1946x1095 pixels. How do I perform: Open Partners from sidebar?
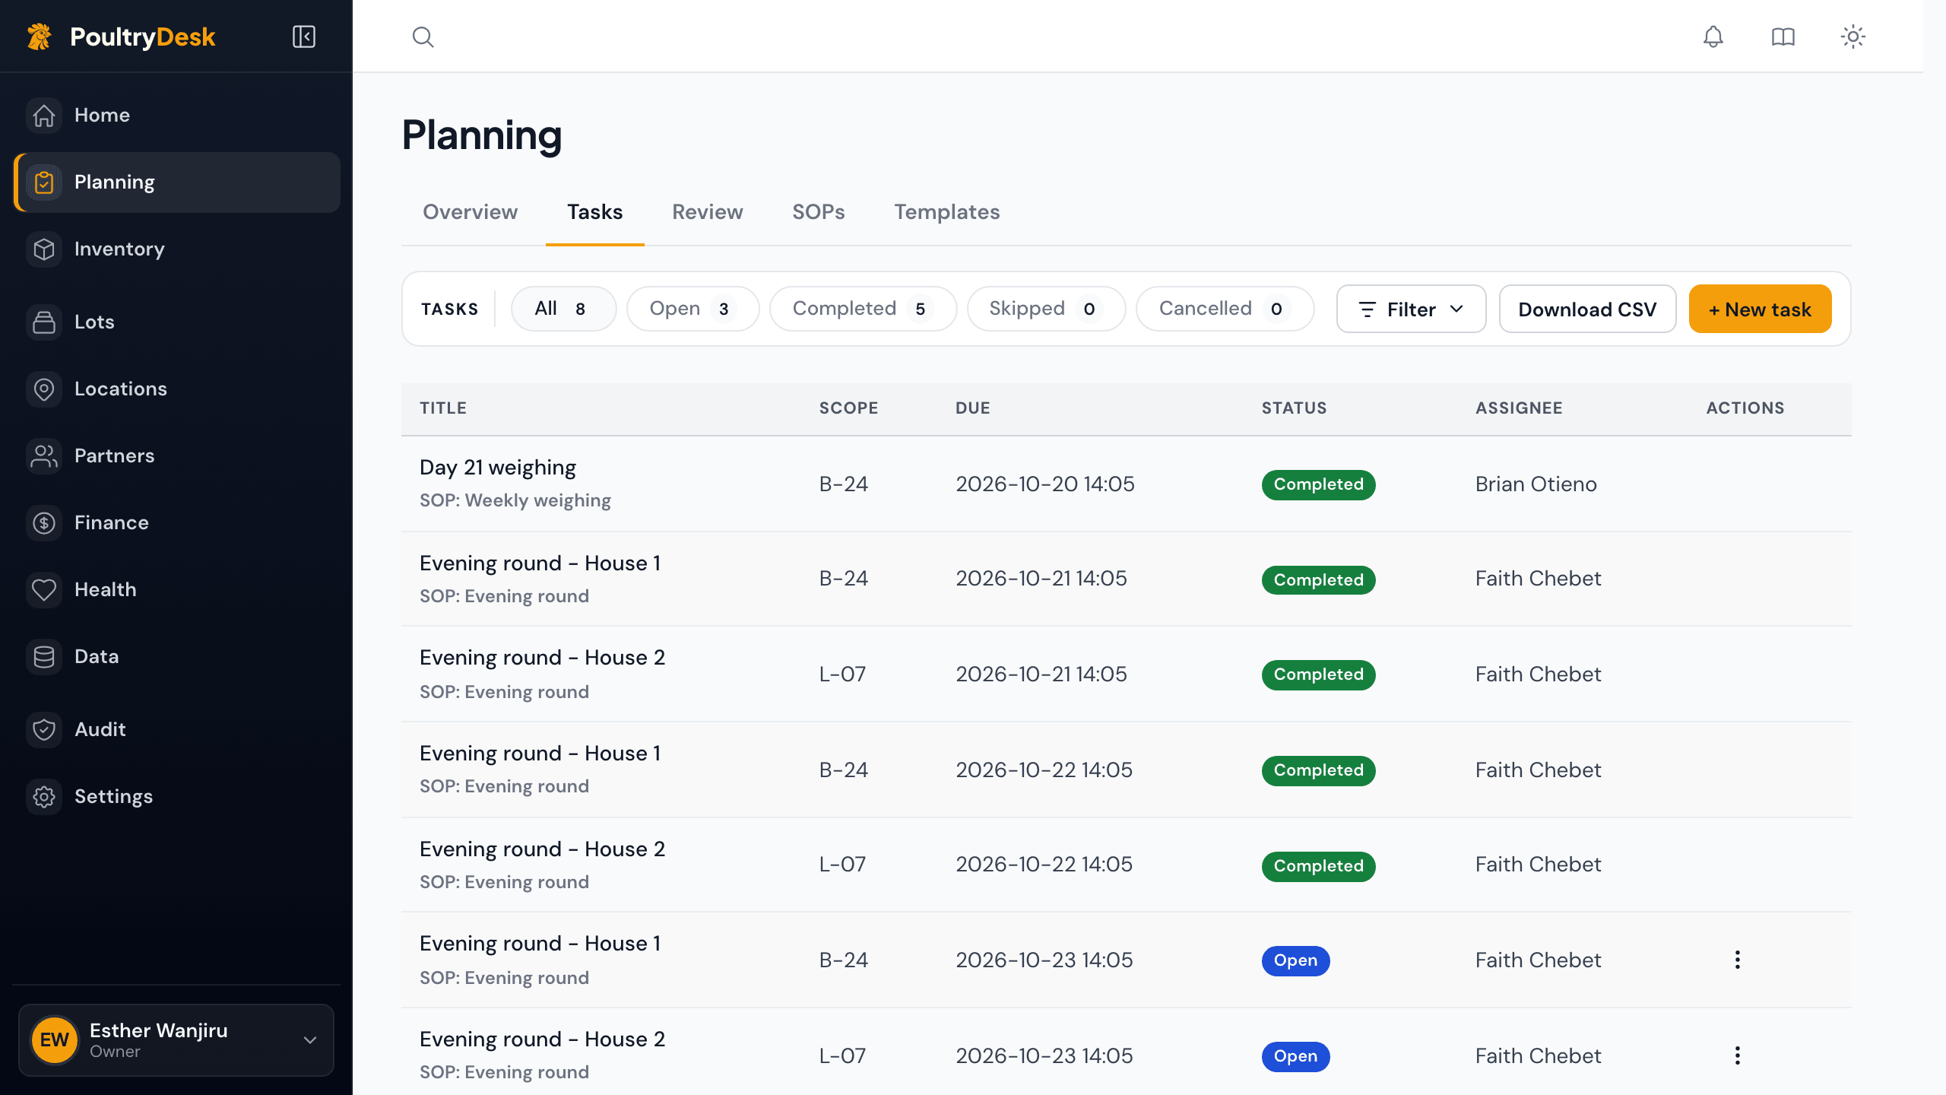pyautogui.click(x=176, y=456)
